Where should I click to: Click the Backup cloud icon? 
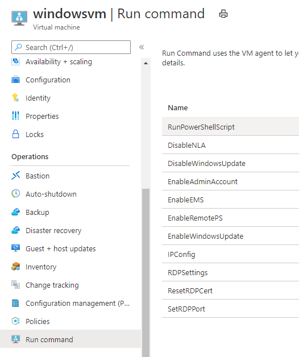point(16,212)
